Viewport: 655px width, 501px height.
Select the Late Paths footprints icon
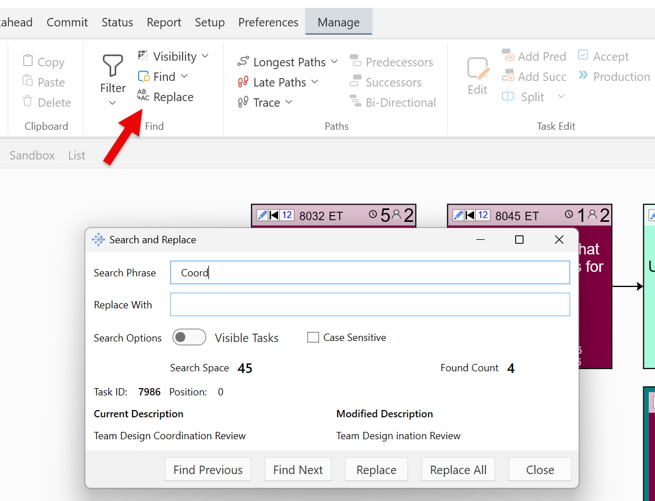243,83
